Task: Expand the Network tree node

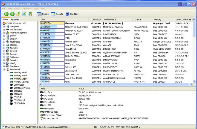Action: pos(4,48)
